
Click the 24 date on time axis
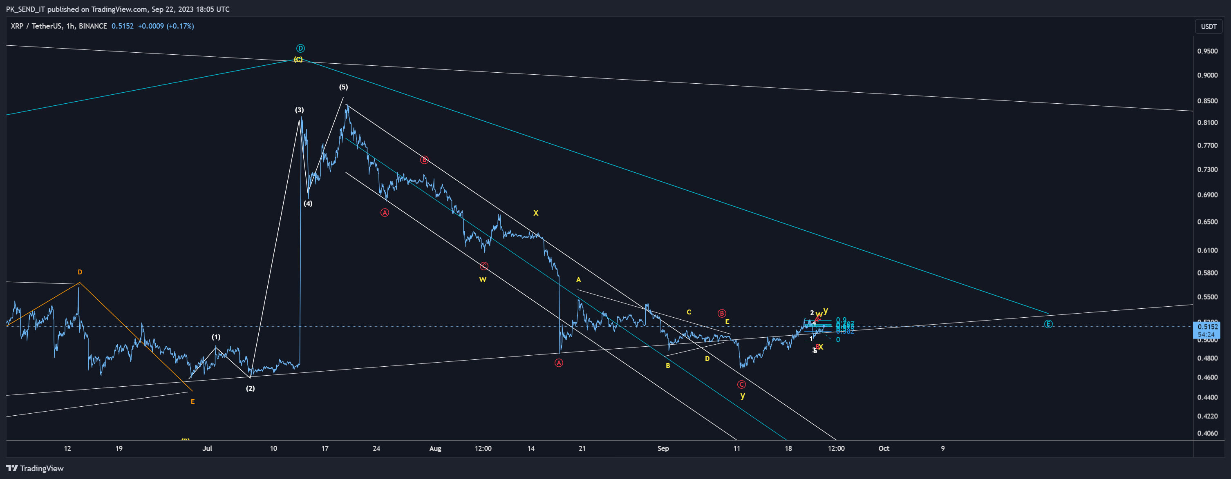pos(376,448)
